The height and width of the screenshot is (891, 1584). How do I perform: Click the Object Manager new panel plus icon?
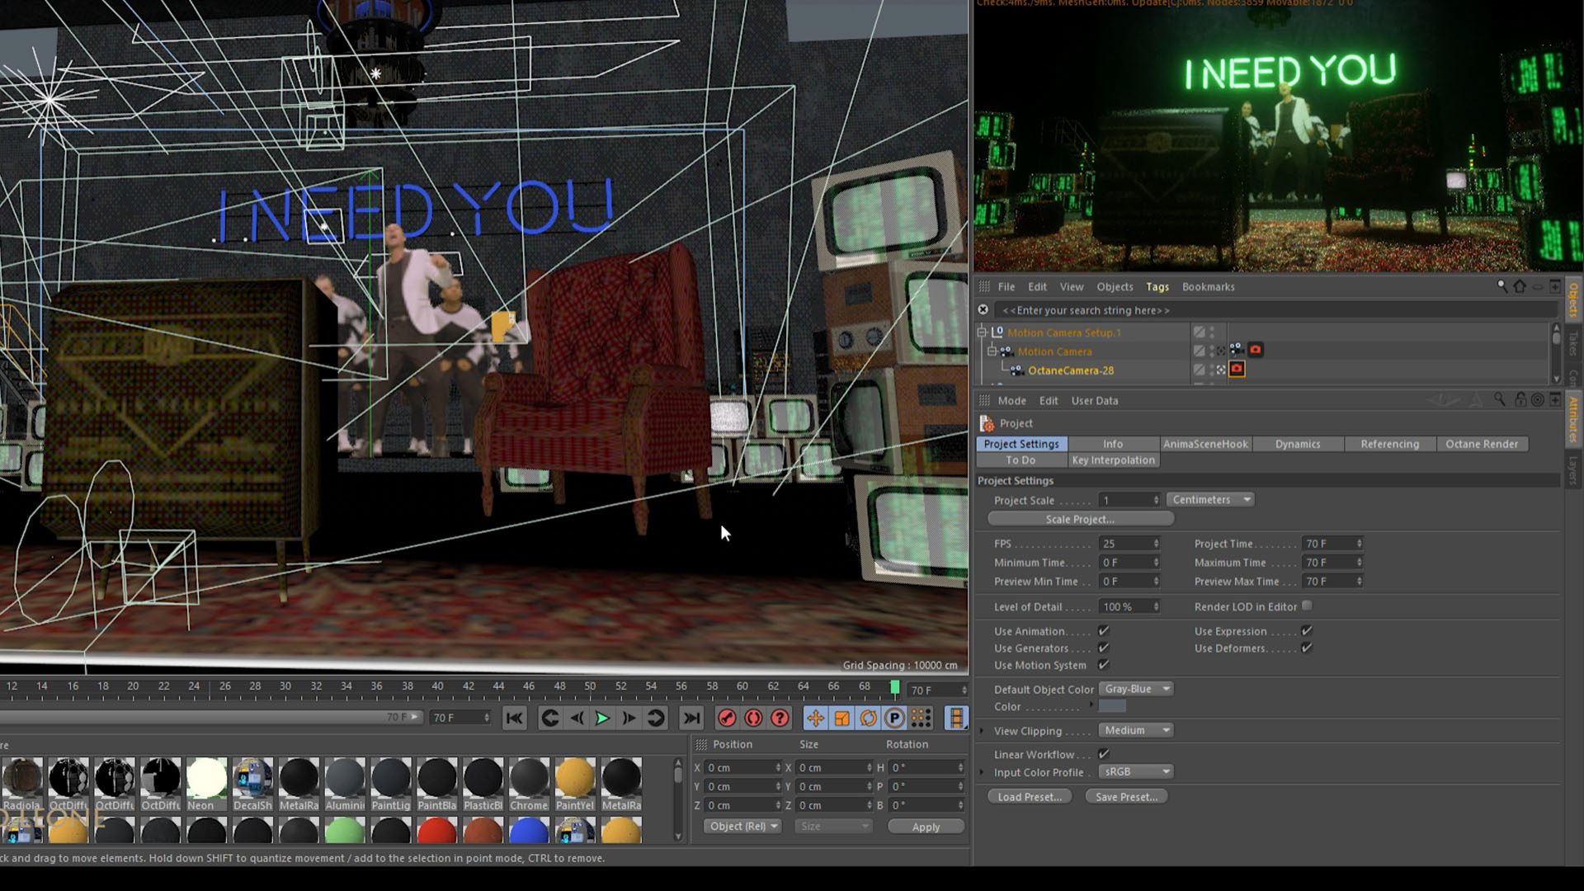1555,286
